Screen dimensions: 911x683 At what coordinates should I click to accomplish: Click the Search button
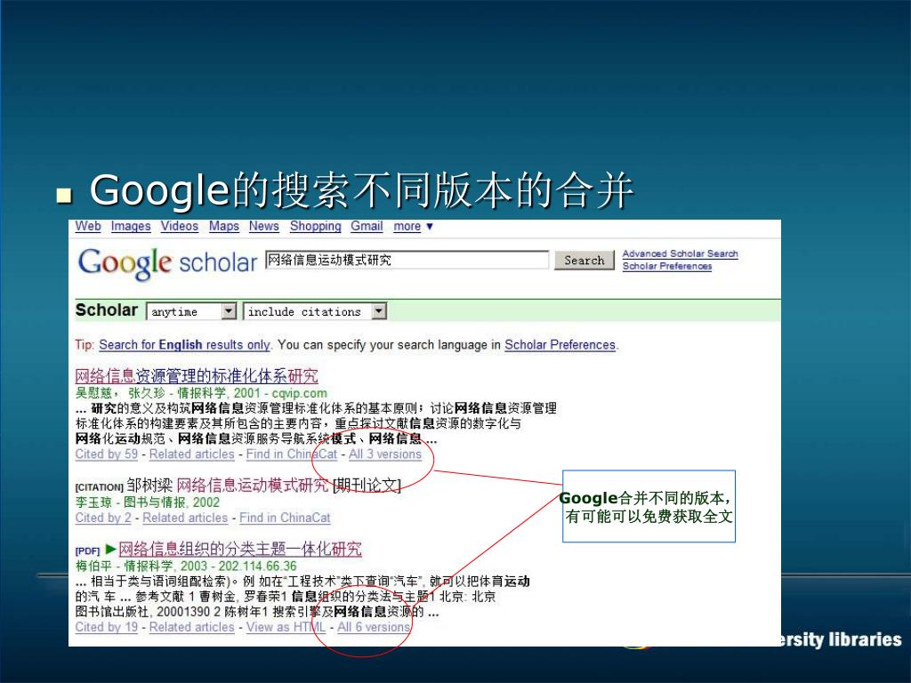click(x=584, y=261)
